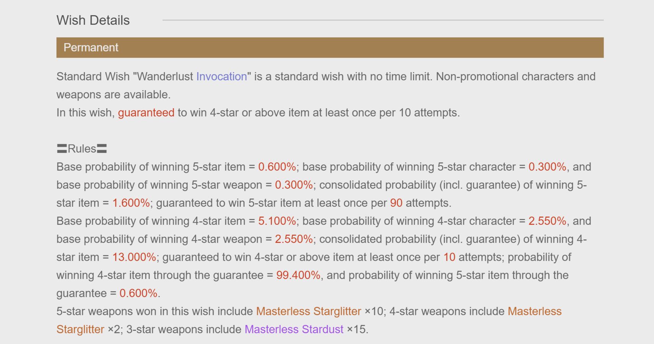Viewport: 654px width, 344px height.
Task: Click the 5.100% 4-star base probability
Action: tap(277, 221)
